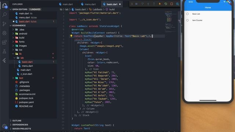Click the debug Step Into button
235x132 pixels.
[148, 4]
